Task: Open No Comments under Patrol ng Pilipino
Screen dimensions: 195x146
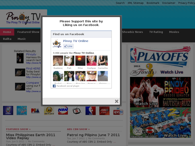Action: point(96,138)
